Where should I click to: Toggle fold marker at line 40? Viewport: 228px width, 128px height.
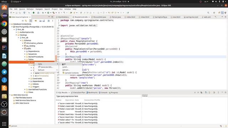point(59,83)
